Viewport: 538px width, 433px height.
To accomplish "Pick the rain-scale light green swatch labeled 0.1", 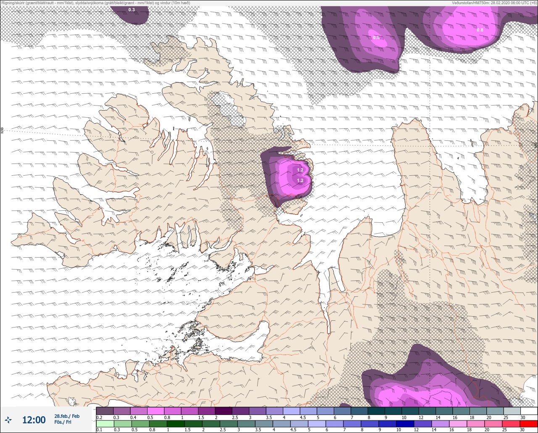I will tap(105, 423).
